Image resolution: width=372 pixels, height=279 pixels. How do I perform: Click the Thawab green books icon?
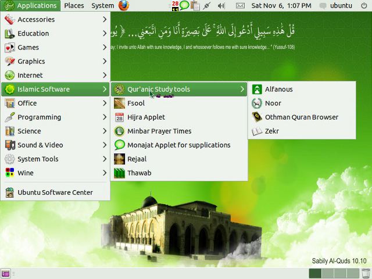click(119, 173)
